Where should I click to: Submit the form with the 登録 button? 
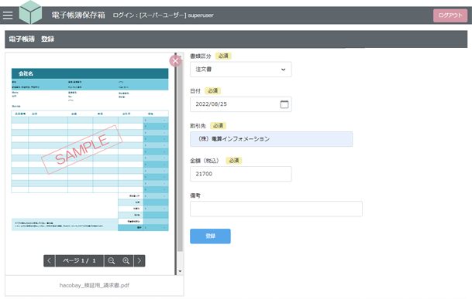[x=210, y=236]
